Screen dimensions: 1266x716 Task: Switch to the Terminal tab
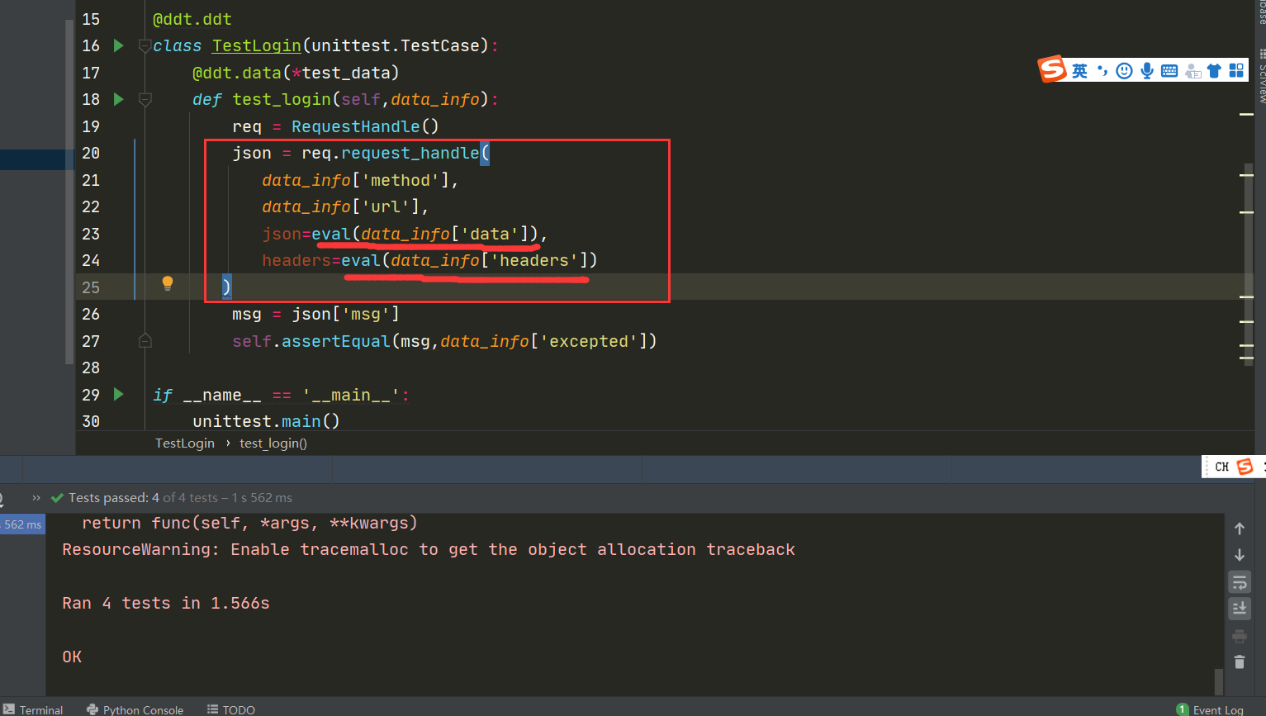click(x=40, y=709)
